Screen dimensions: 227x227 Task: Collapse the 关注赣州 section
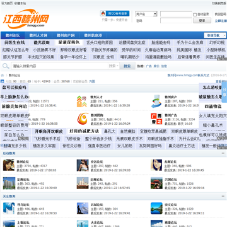click(223, 196)
